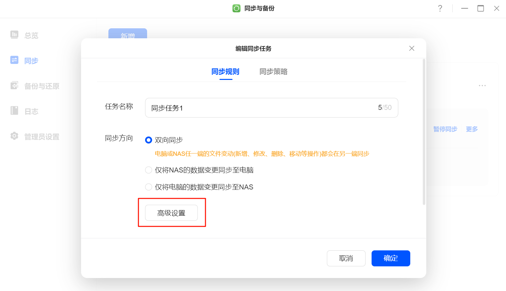This screenshot has height=291, width=506.
Task: Click the 新增 button behind the dialog
Action: (x=128, y=34)
